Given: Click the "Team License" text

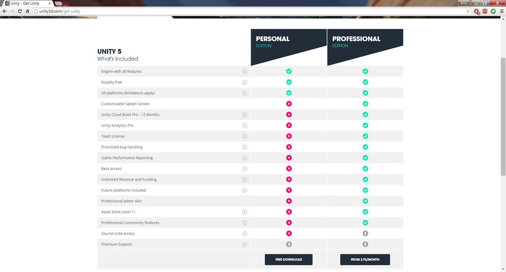Looking at the screenshot, I should tap(113, 136).
